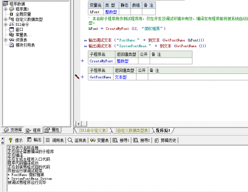Click the arrow marker beside FontName debug line
Screen dimensions: 248x192
[x=85, y=41]
